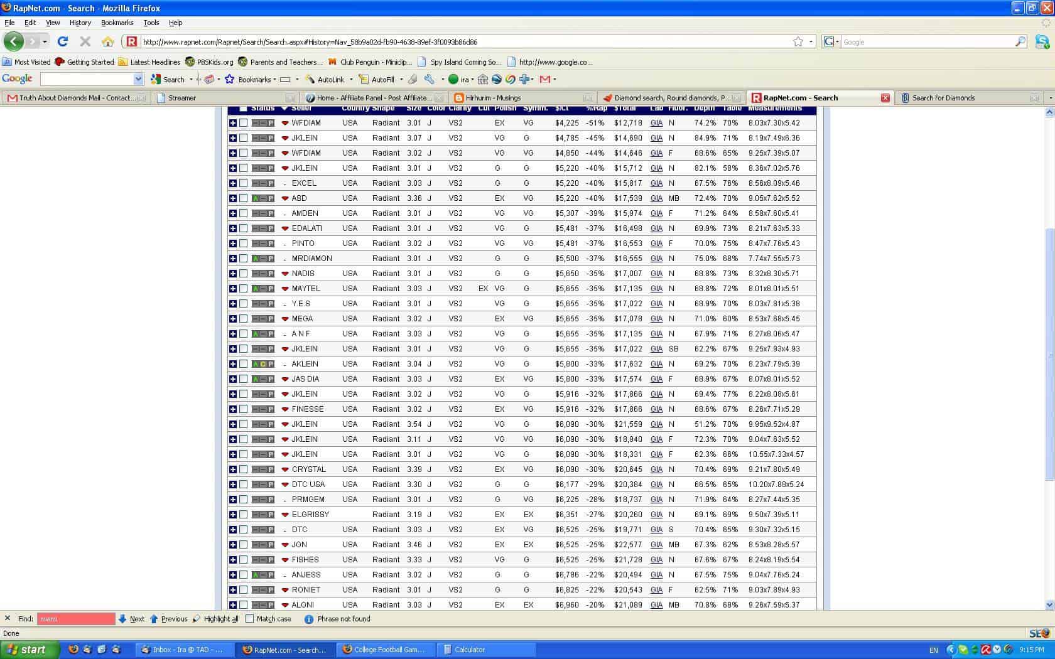Open the File menu
This screenshot has height=659, width=1055.
point(9,23)
